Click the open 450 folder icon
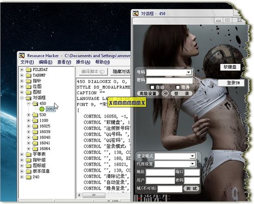The width and height of the screenshot is (254, 204). (x=35, y=103)
